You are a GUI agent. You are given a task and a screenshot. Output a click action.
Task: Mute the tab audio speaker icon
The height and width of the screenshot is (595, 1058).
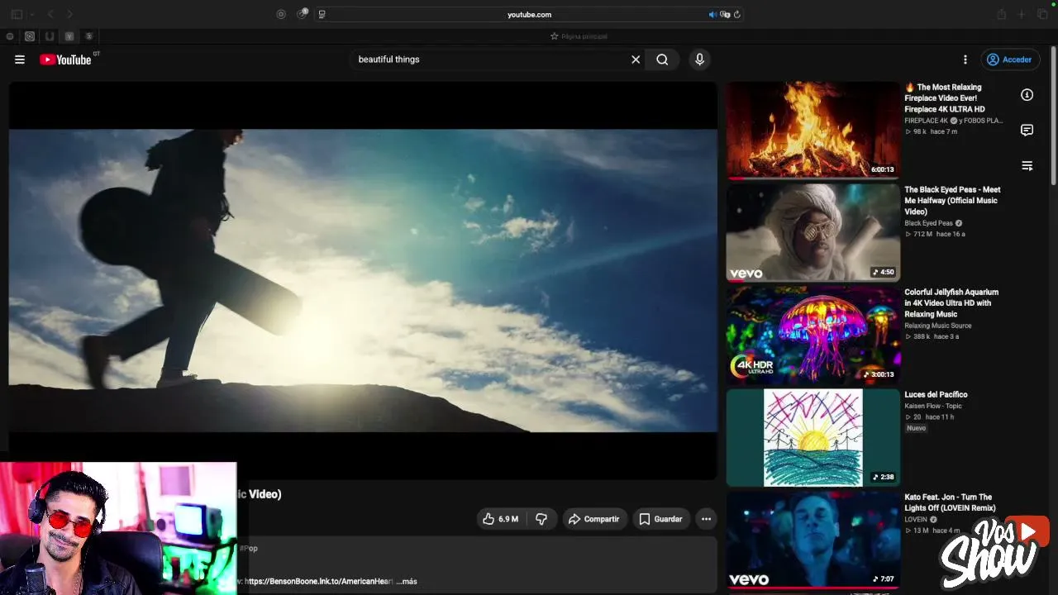(x=712, y=14)
